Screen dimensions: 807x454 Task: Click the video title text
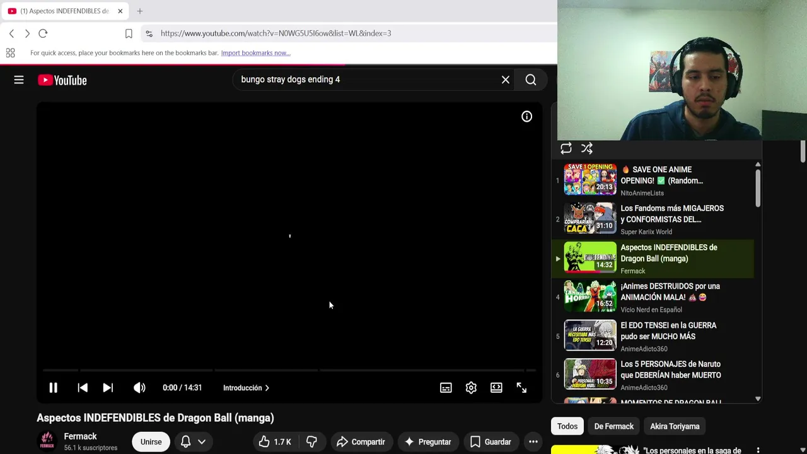(x=155, y=418)
